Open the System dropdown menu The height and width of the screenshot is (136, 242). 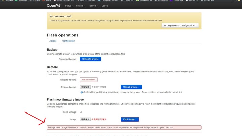(x=81, y=6)
